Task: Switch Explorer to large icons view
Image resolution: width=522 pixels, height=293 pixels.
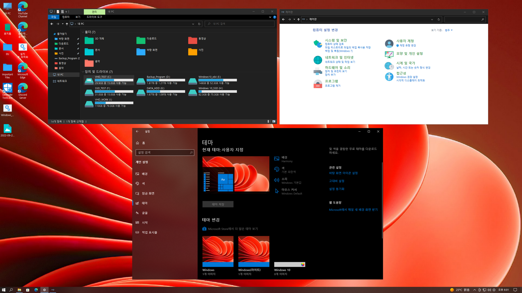Action: coord(274,122)
